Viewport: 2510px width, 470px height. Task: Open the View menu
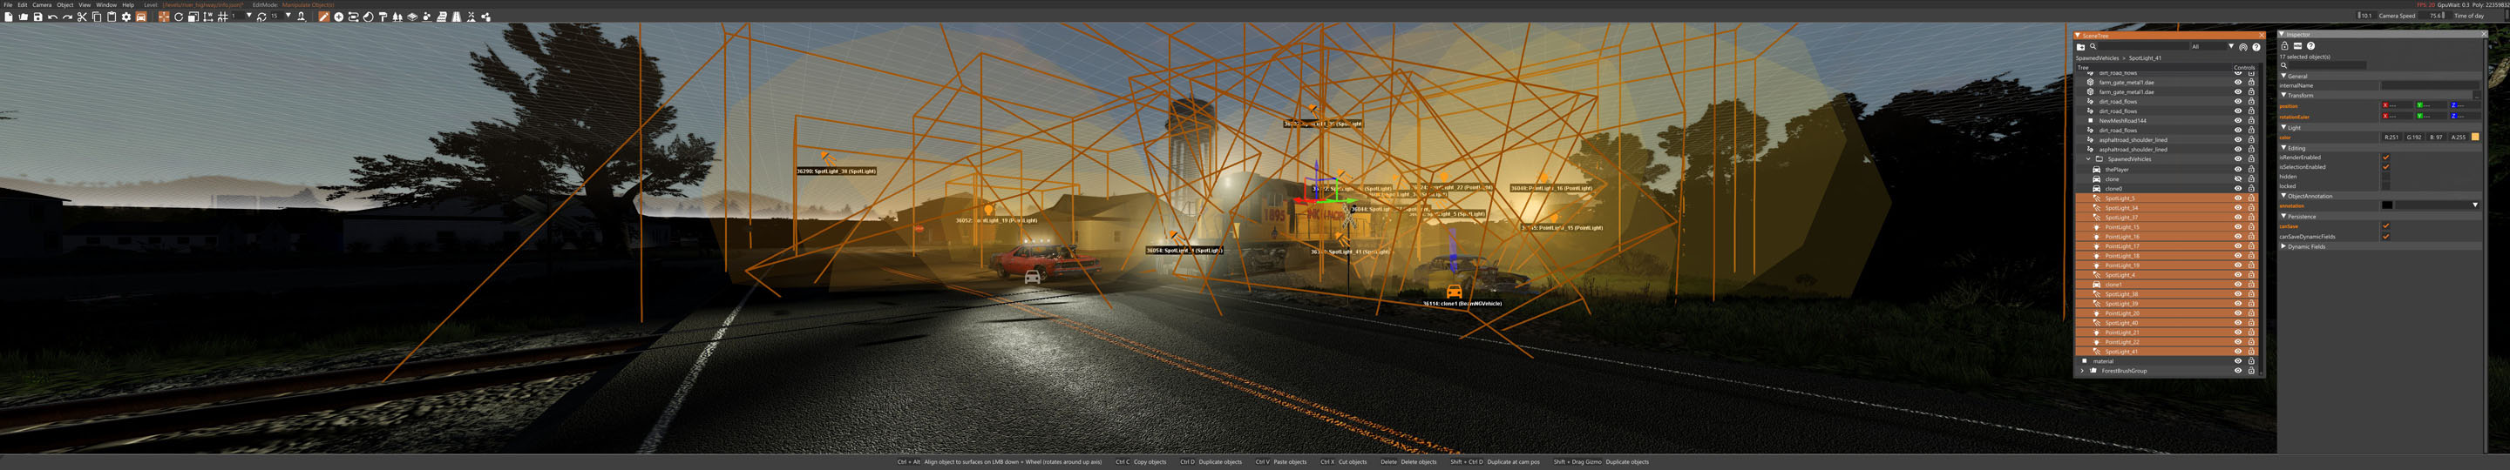pos(85,5)
